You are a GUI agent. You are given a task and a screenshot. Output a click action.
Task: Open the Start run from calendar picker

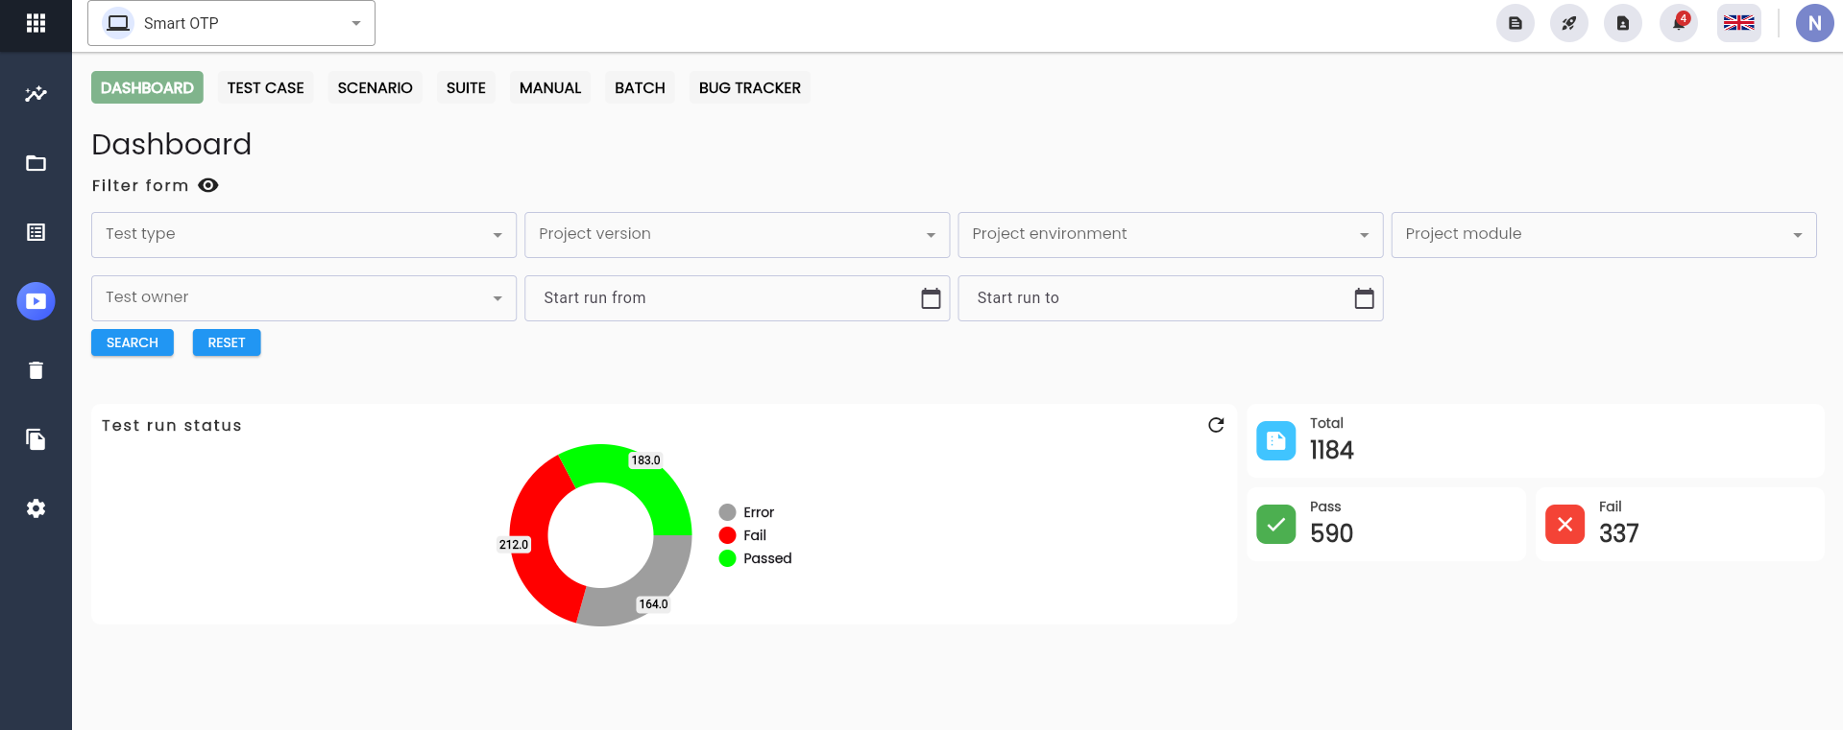click(x=931, y=298)
